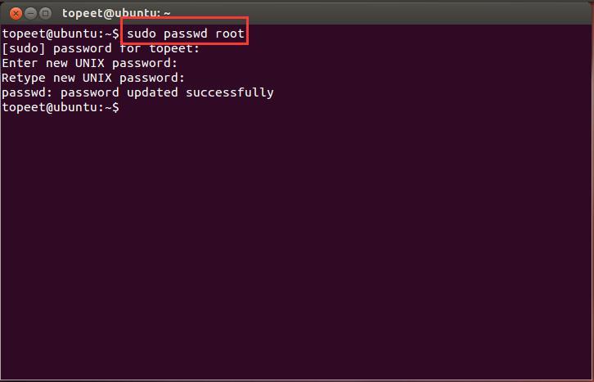
Task: Click the highlighted 'sudo passwd root' command
Action: tap(185, 34)
